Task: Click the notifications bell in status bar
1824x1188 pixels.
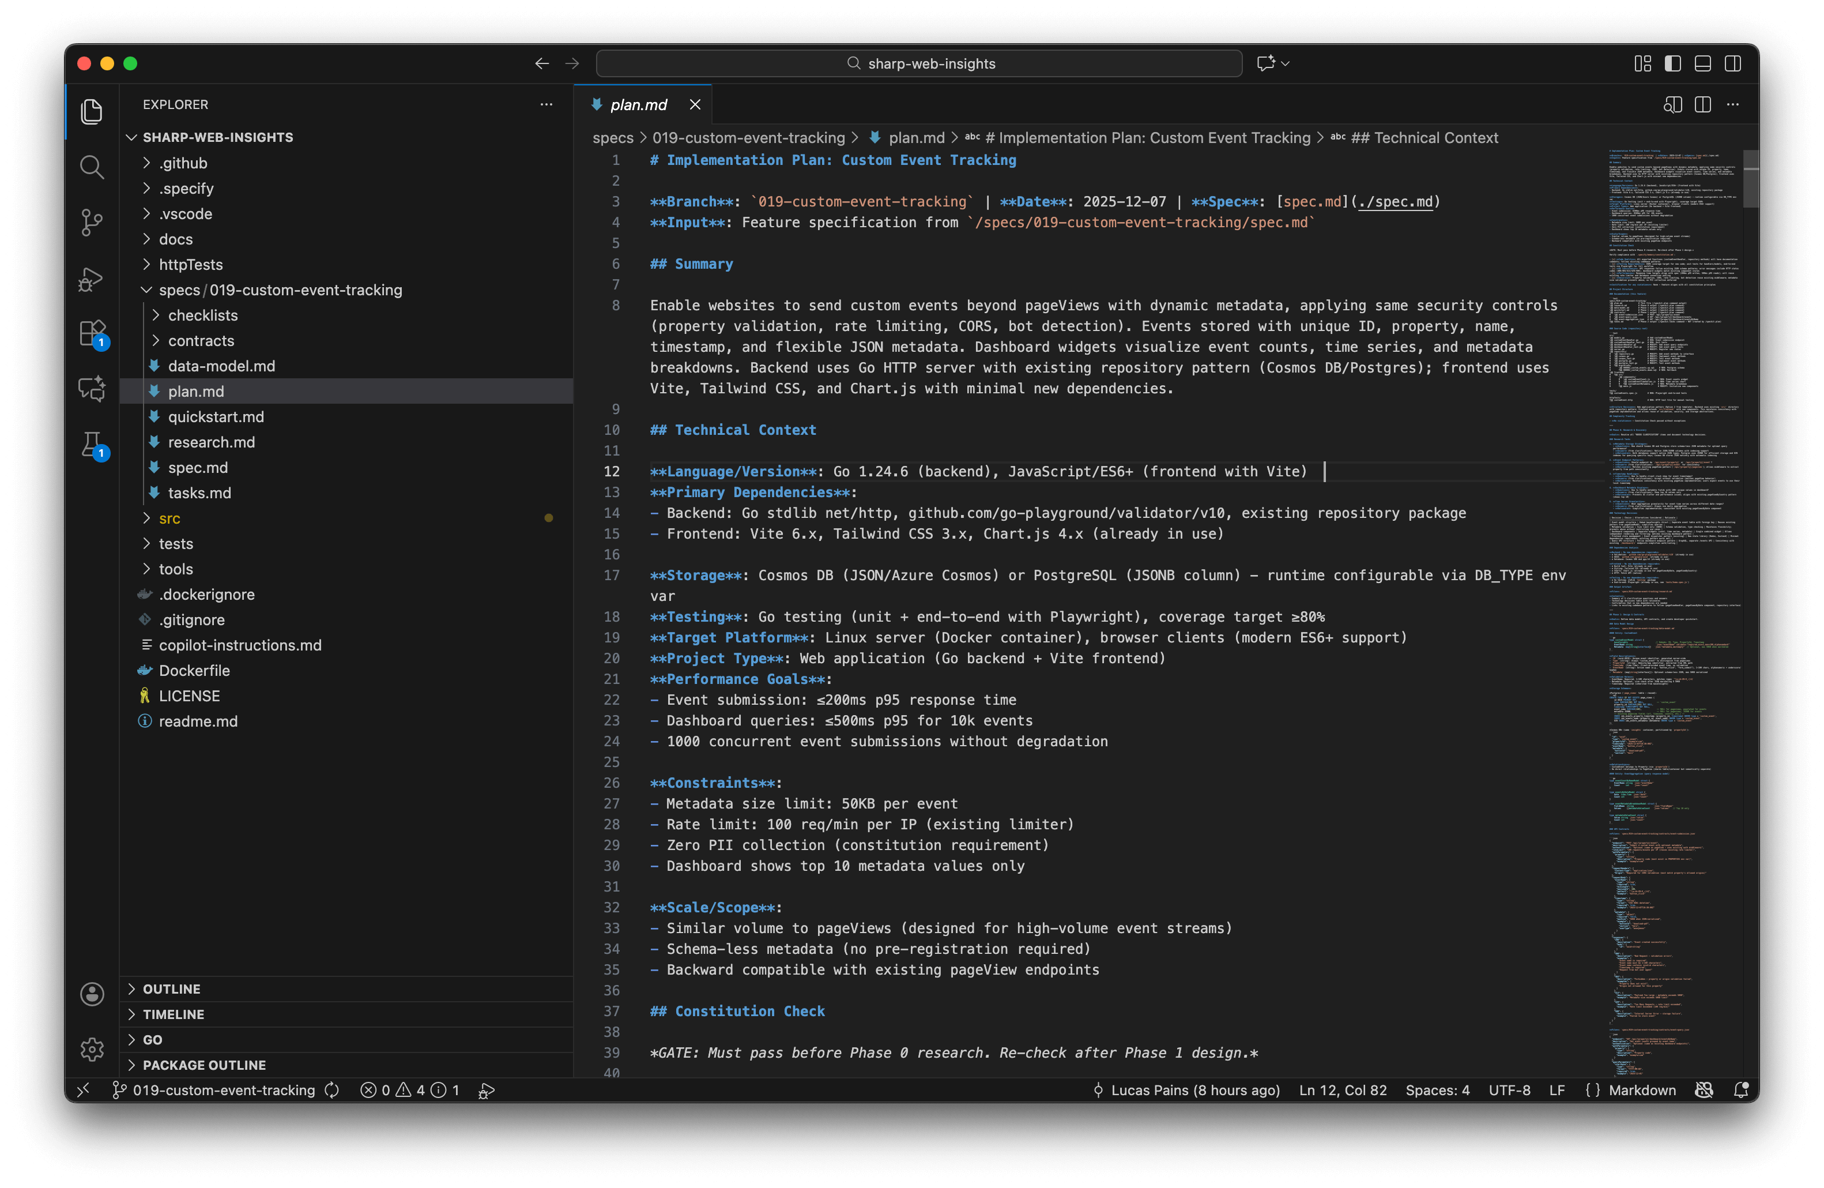Action: (x=1741, y=1090)
